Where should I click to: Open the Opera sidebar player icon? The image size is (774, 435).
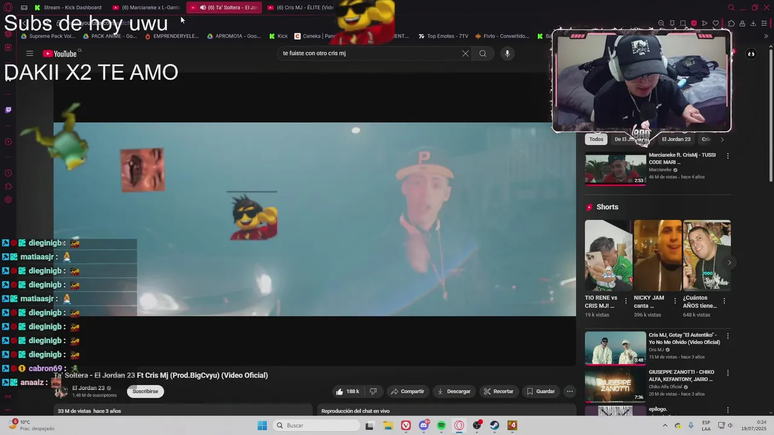point(8,142)
